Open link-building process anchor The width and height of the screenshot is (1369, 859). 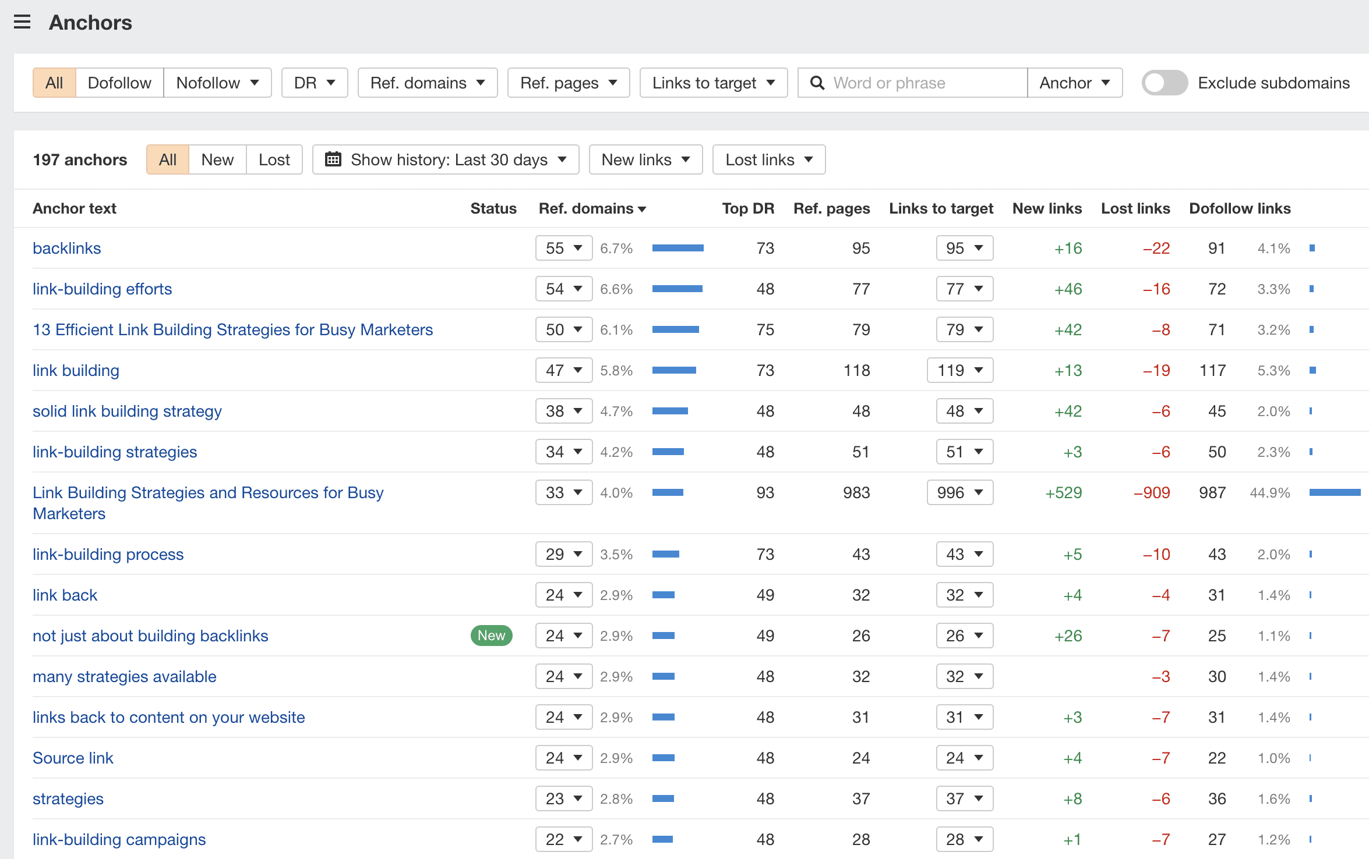[108, 554]
